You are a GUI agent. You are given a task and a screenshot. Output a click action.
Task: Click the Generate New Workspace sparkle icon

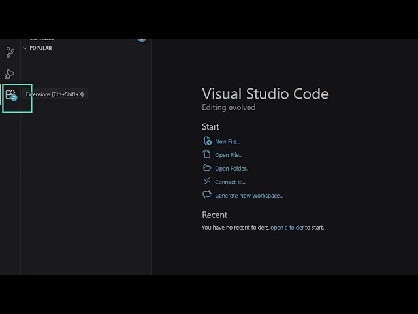point(207,194)
